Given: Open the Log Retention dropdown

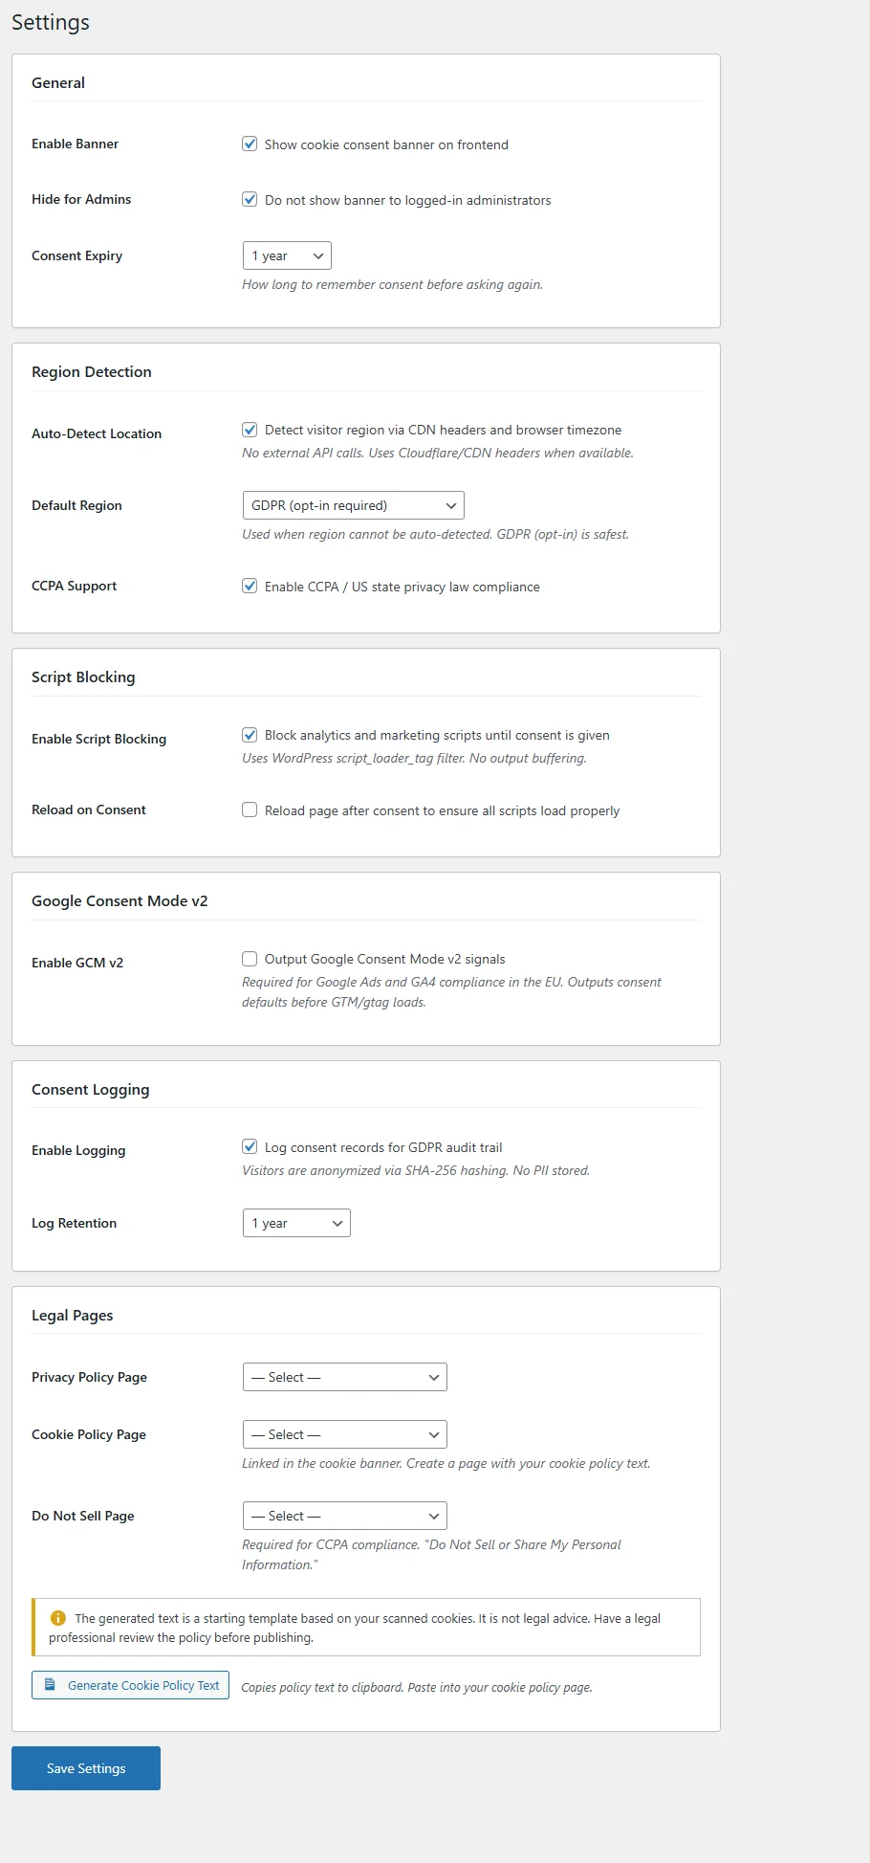Looking at the screenshot, I should coord(295,1222).
